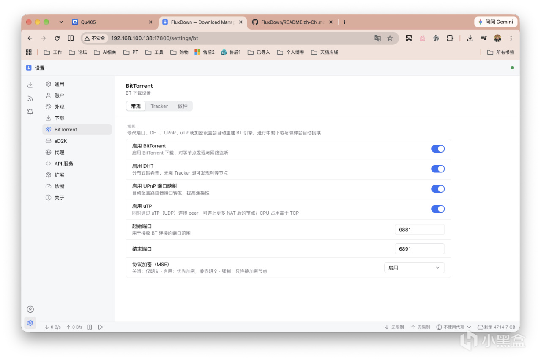This screenshot has height=360, width=541.
Task: Go to the eD2K settings page
Action: click(x=77, y=141)
